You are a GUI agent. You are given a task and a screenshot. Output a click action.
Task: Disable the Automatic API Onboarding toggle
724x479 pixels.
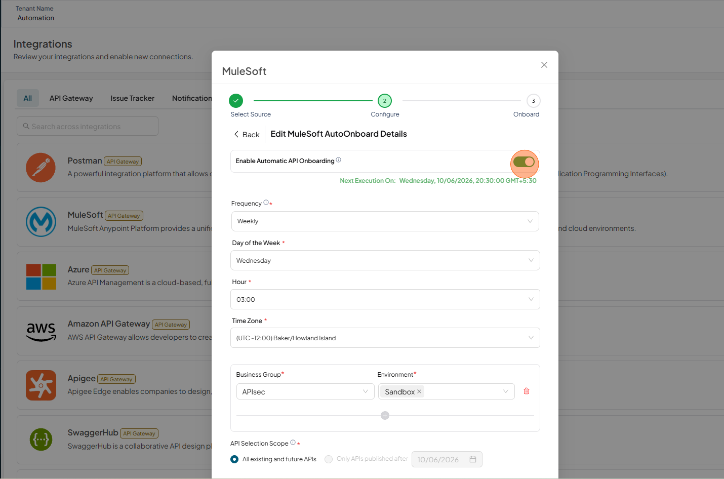pyautogui.click(x=524, y=162)
